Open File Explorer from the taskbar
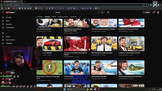 [x=91, y=89]
